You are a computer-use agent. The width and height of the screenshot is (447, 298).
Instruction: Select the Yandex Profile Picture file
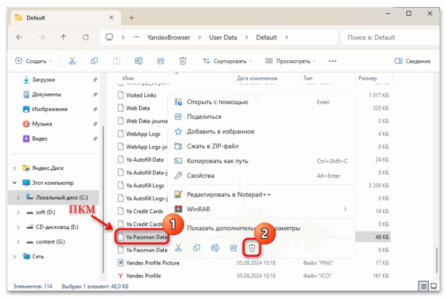coord(153,263)
